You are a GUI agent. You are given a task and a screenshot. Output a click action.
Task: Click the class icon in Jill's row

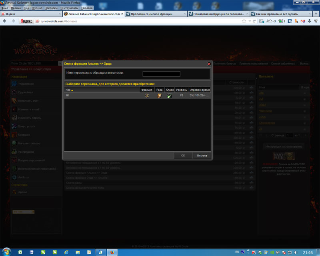tap(170, 96)
